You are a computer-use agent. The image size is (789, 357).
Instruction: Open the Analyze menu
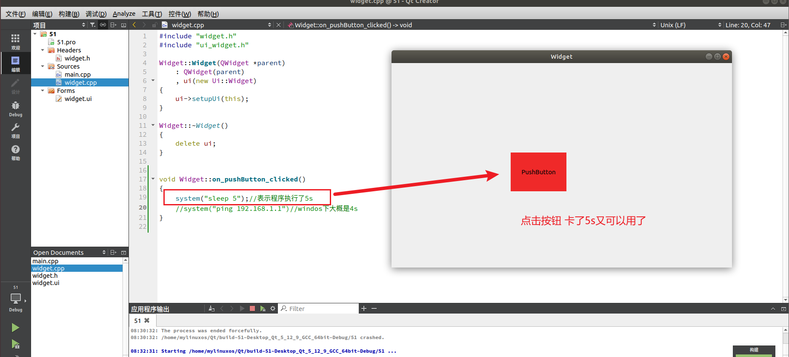[x=124, y=14]
